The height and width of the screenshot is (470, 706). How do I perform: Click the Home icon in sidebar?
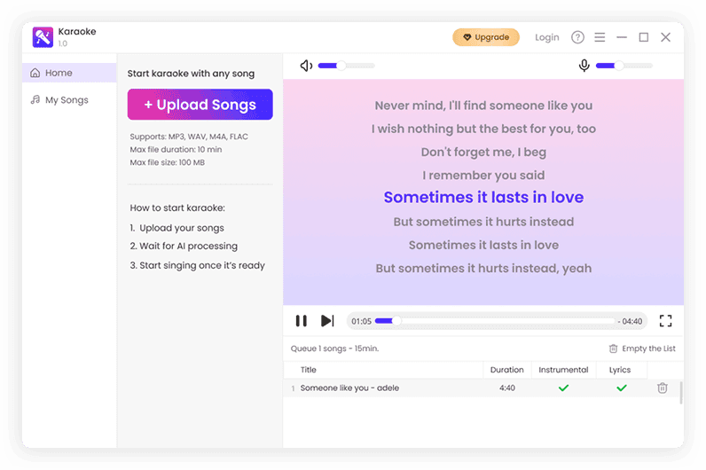pyautogui.click(x=35, y=73)
